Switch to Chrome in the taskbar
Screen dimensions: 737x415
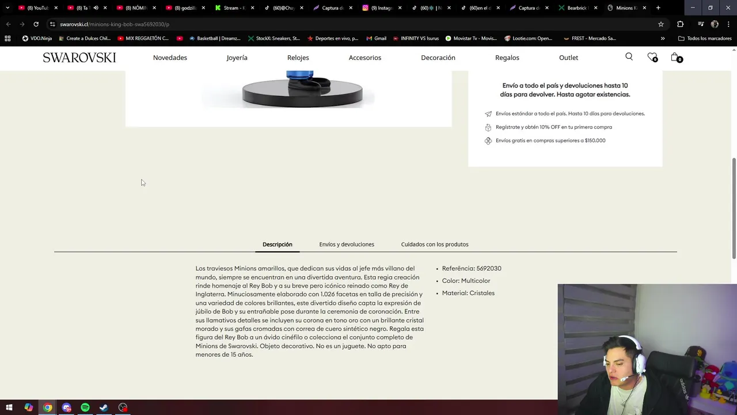[x=47, y=408]
